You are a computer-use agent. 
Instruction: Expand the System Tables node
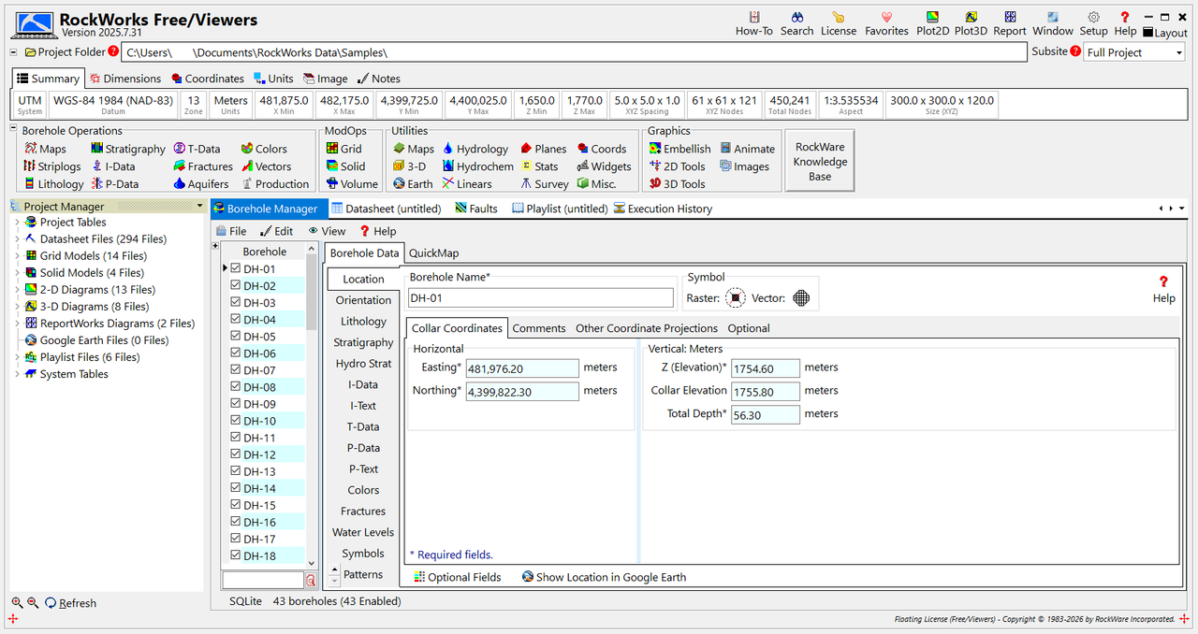point(17,374)
